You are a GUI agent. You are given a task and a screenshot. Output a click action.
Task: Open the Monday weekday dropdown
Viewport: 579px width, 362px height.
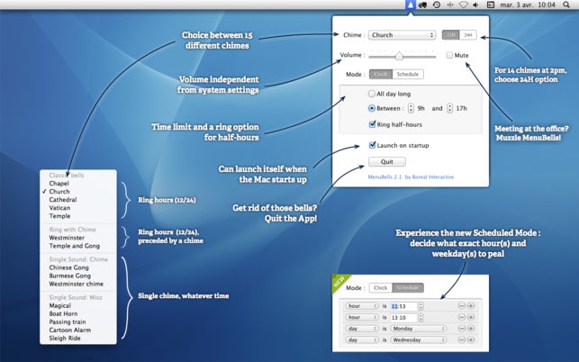419,329
